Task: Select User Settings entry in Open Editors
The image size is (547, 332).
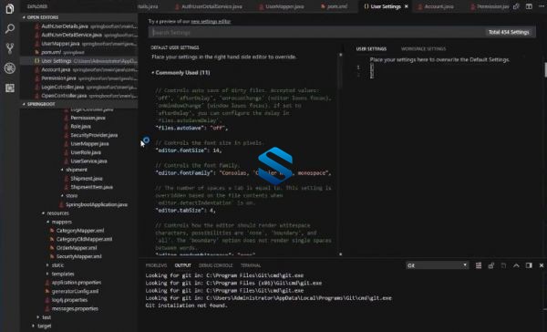Action: click(x=79, y=61)
